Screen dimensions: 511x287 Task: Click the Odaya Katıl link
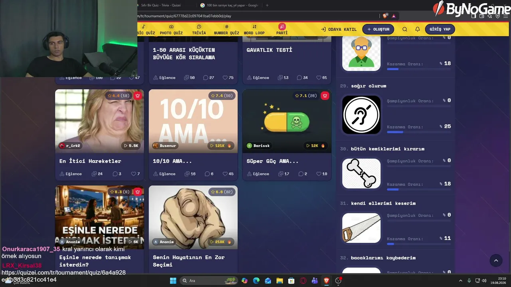pyautogui.click(x=339, y=29)
